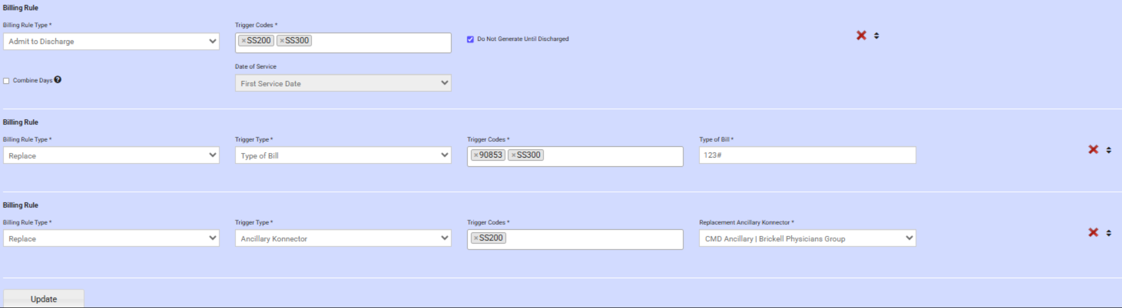This screenshot has width=1122, height=308.
Task: Expand First Service Date dropdown
Action: click(343, 83)
